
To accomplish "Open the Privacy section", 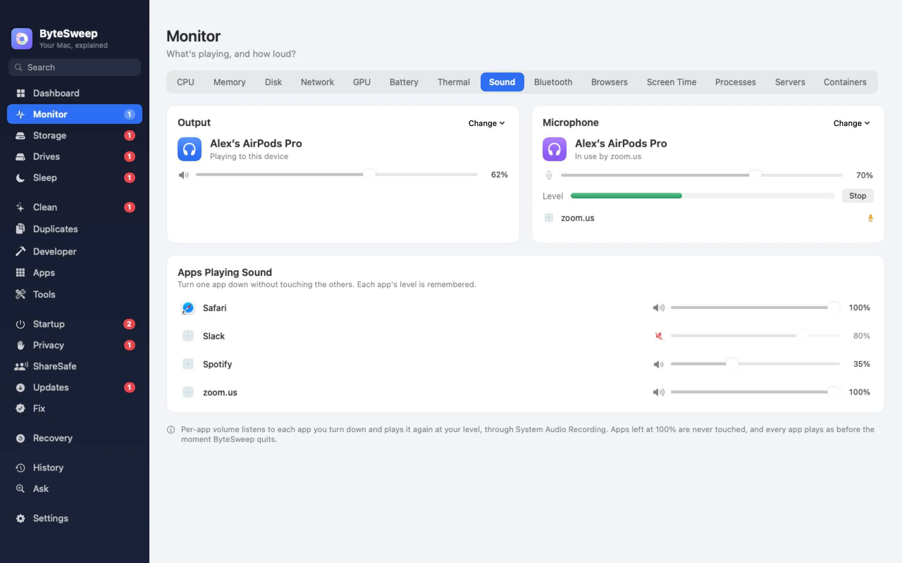I will [x=75, y=345].
